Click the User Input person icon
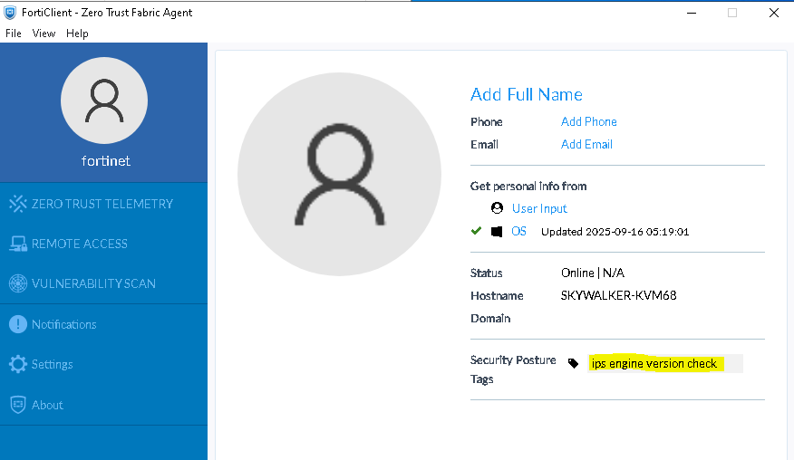 coord(497,208)
